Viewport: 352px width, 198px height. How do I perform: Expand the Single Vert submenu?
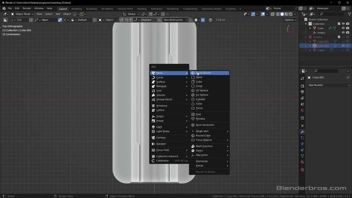coord(210,131)
